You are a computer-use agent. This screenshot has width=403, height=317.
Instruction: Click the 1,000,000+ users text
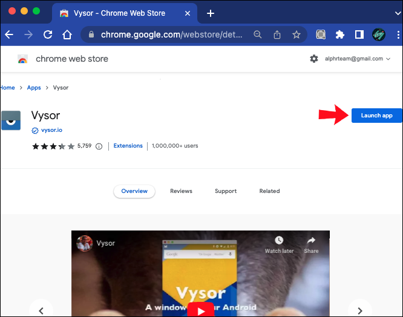click(175, 146)
